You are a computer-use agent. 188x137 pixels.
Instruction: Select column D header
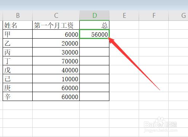pyautogui.click(x=95, y=16)
